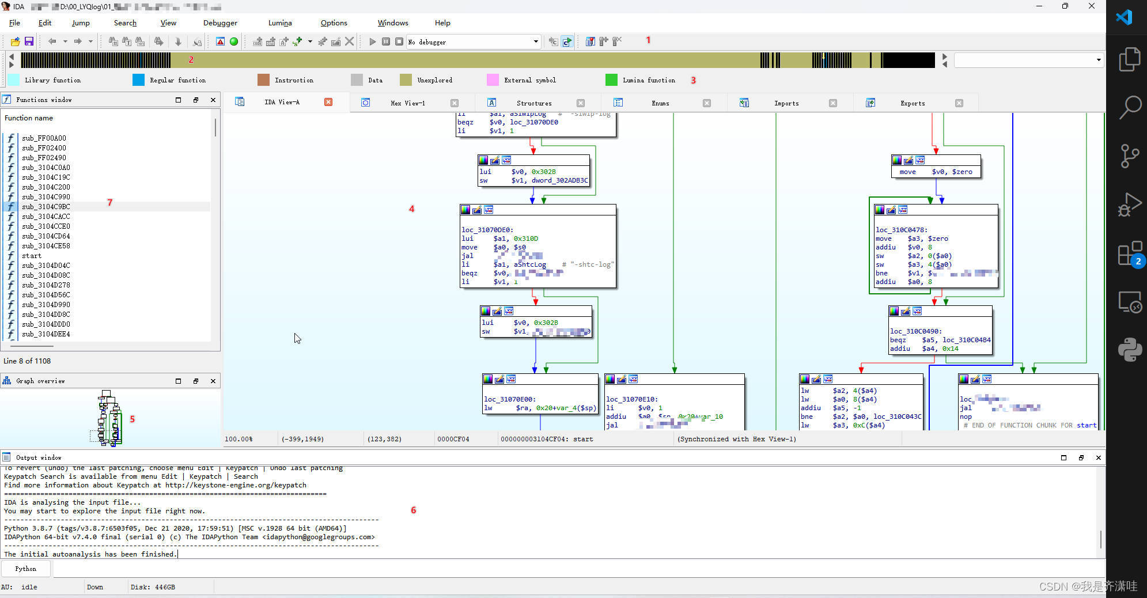Screen dimensions: 1147x598
Task: Click the breakpoint list icon right of the debugger box
Action: (590, 41)
